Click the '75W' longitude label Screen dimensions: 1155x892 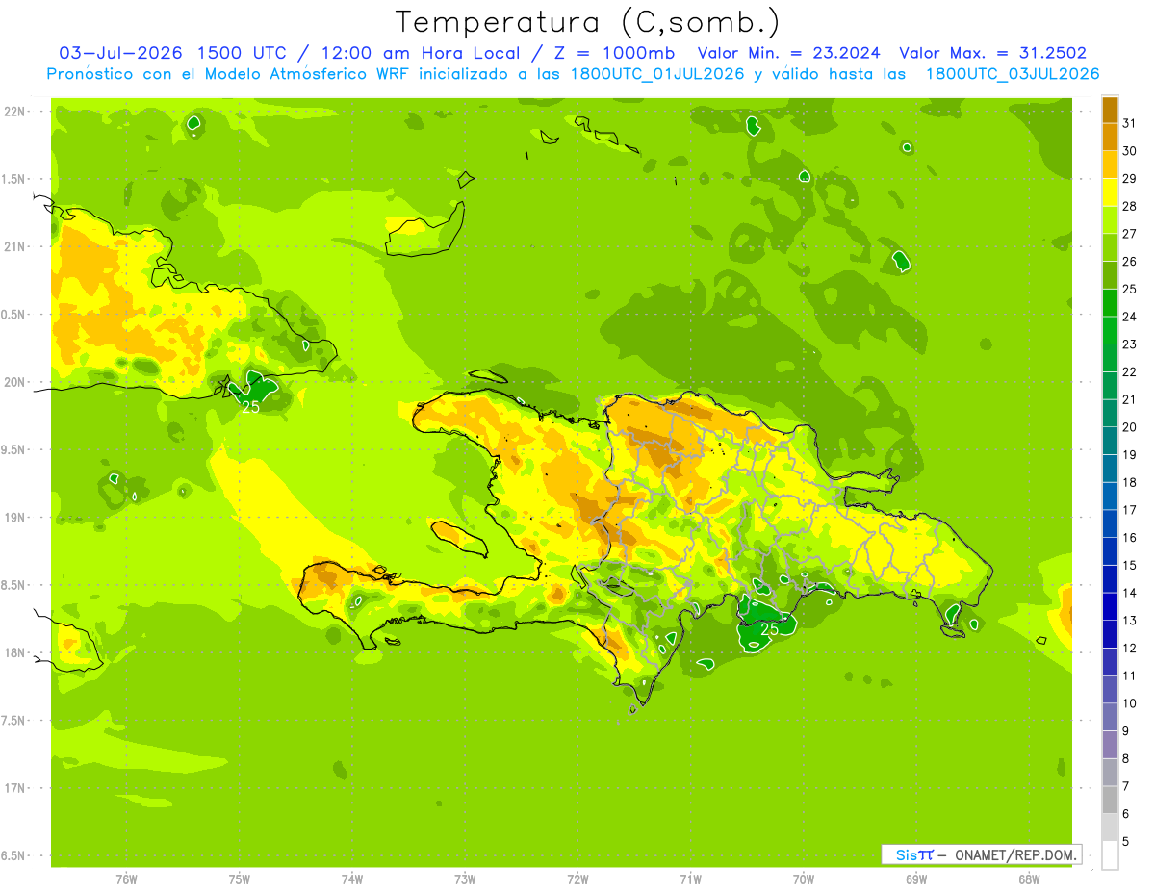[x=240, y=879]
